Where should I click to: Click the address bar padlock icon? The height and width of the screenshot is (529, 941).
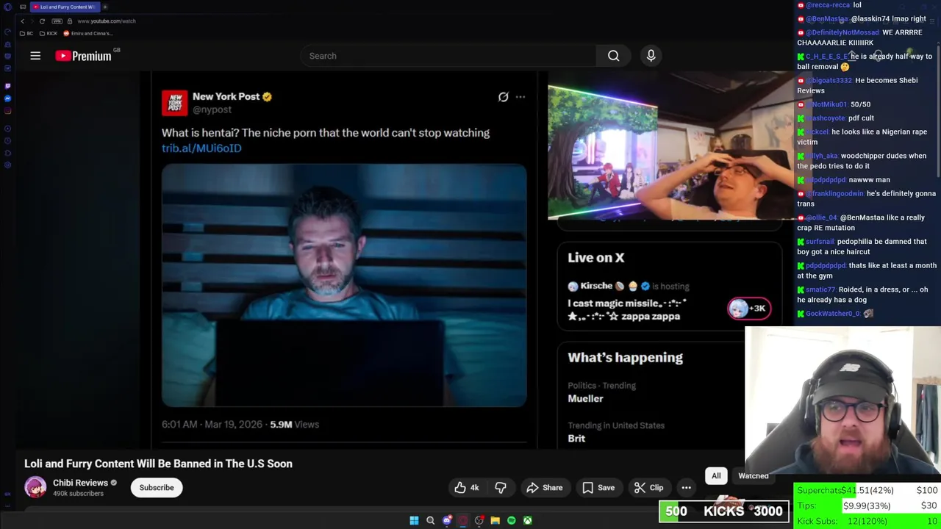click(70, 21)
